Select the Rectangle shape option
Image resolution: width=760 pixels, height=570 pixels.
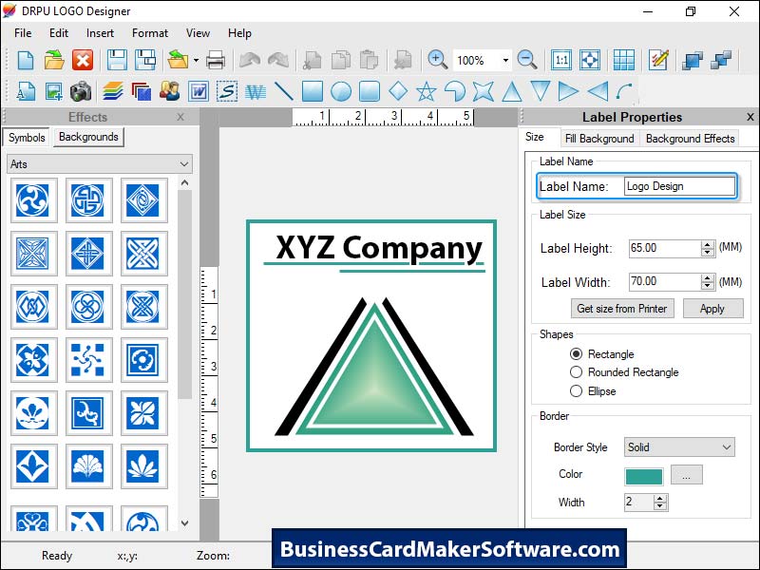click(x=577, y=354)
